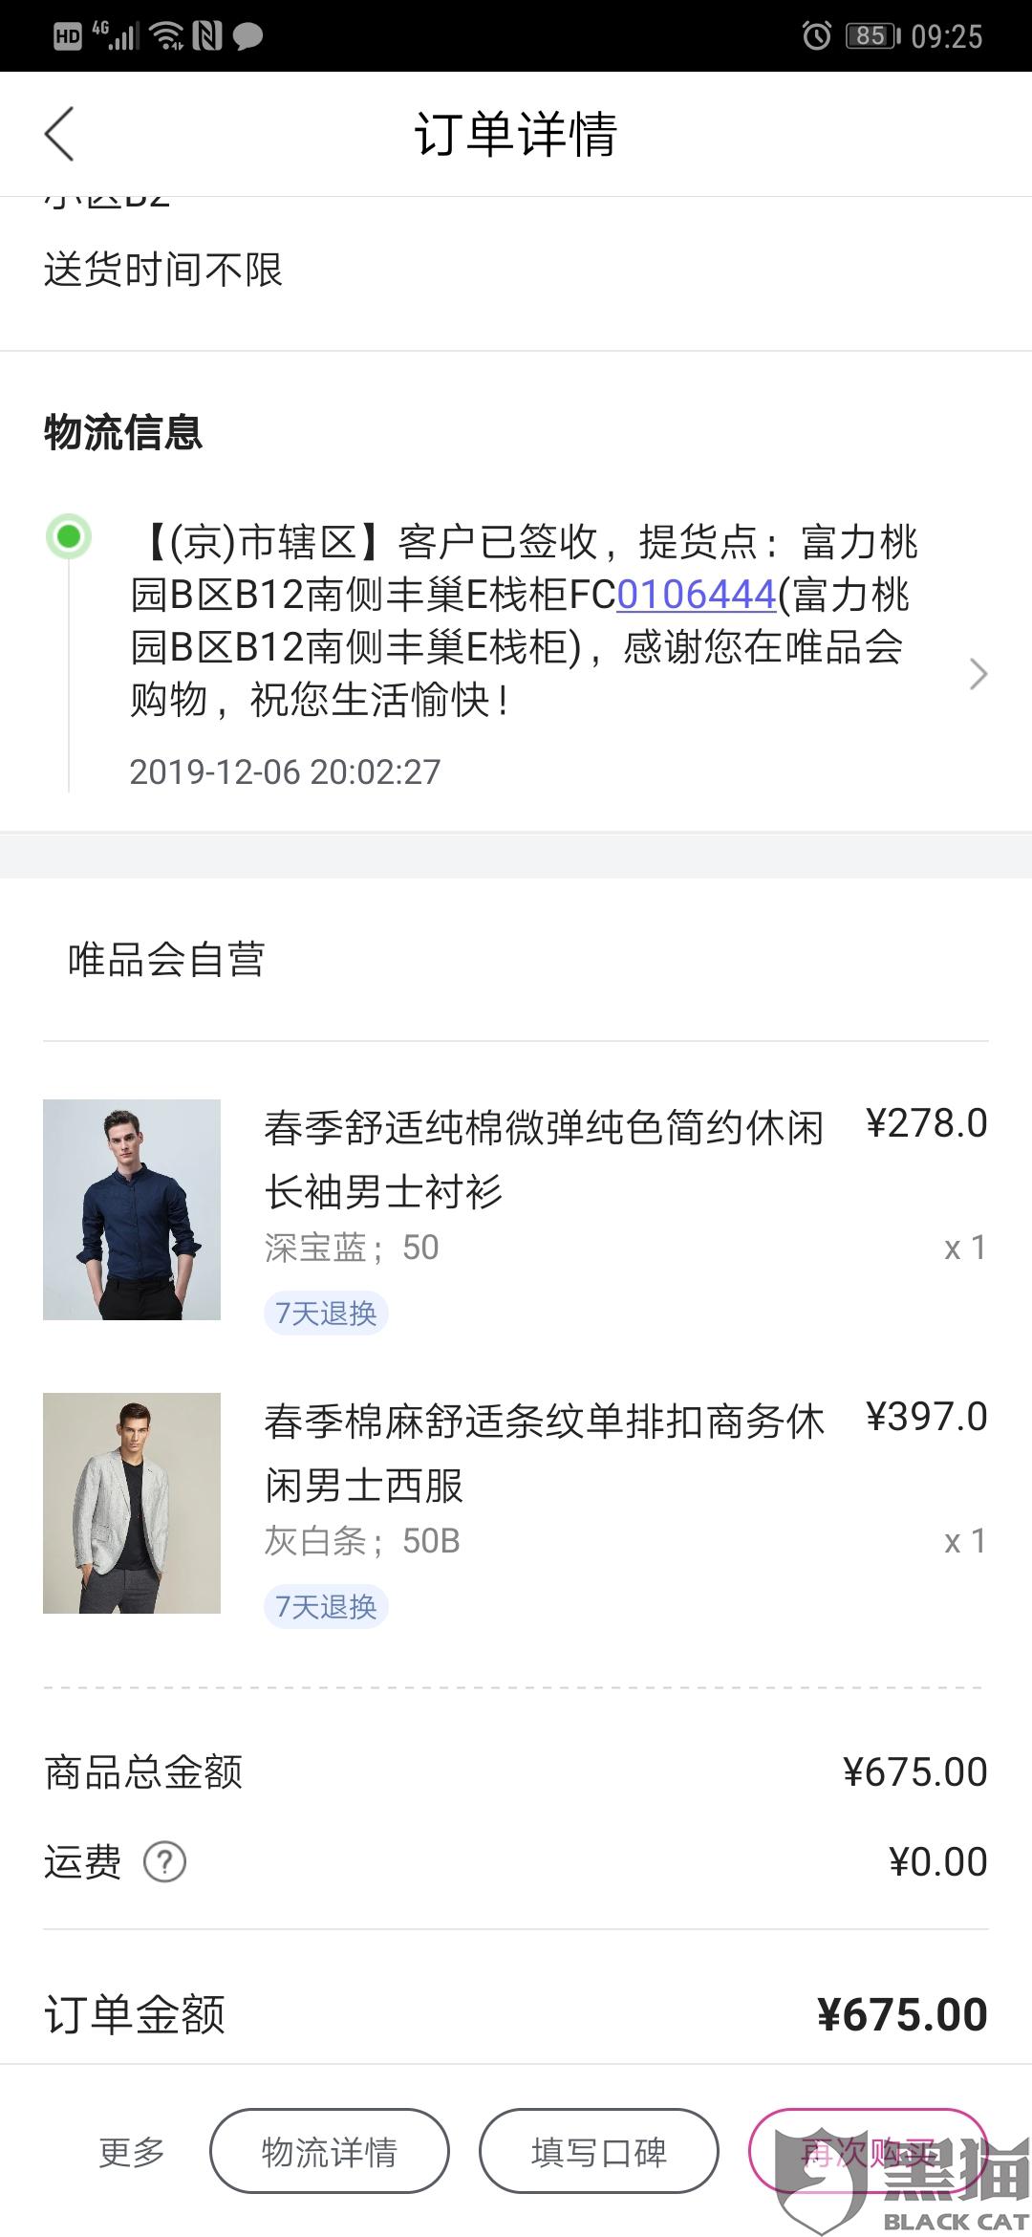Image resolution: width=1032 pixels, height=2237 pixels.
Task: Tap the NFC status icon
Action: click(x=207, y=36)
